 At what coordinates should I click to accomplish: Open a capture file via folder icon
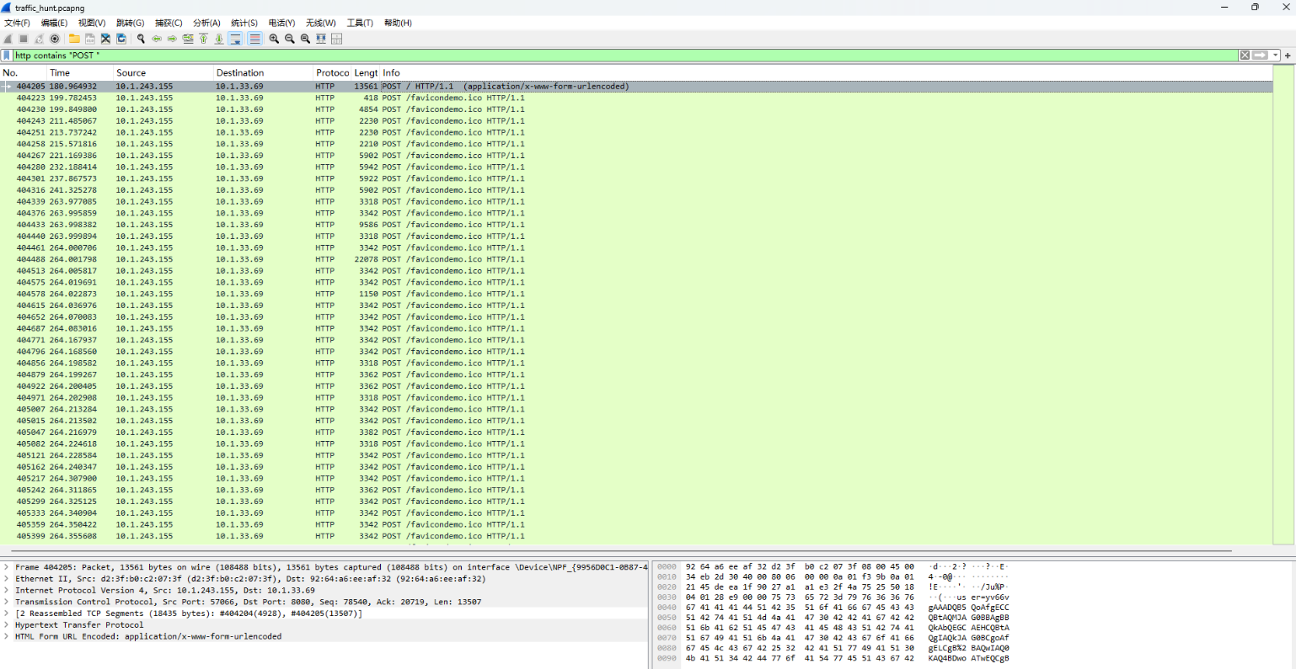point(74,39)
